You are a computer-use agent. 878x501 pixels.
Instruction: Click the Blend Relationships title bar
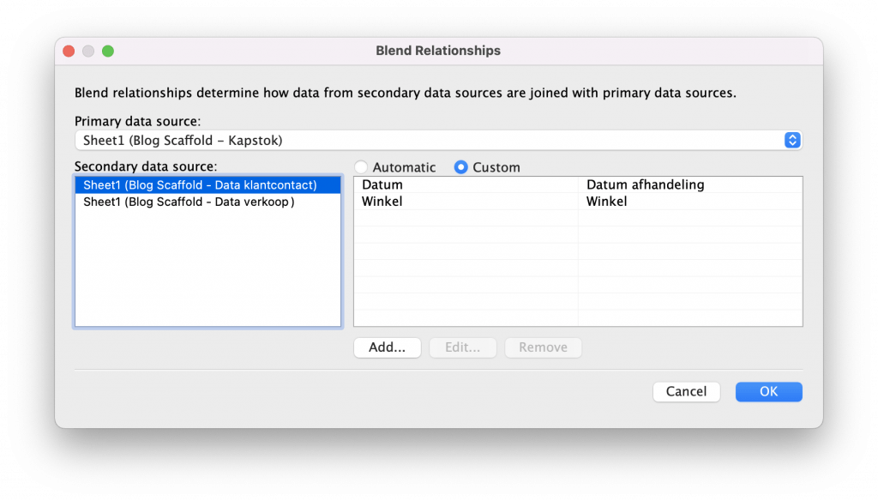pos(438,51)
